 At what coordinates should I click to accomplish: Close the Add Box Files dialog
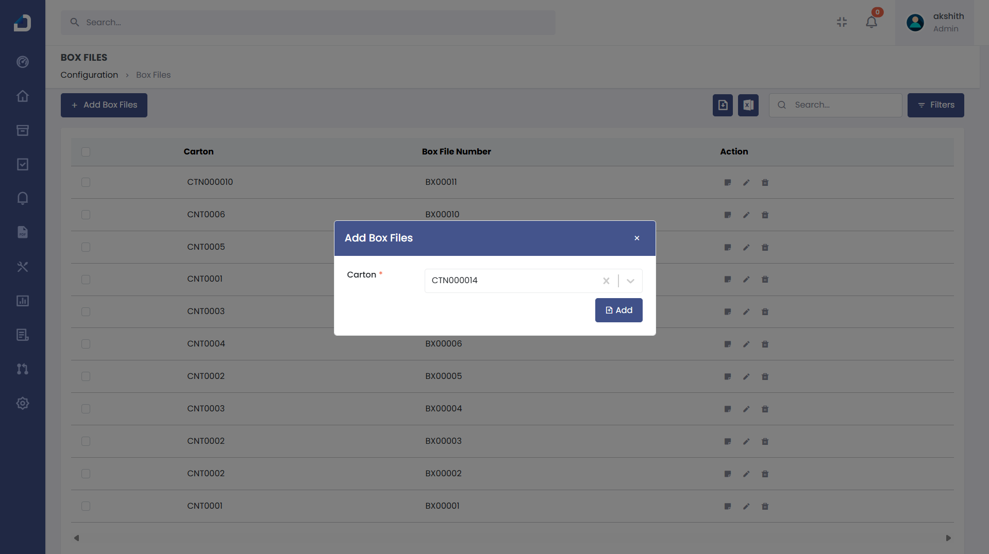[637, 238]
